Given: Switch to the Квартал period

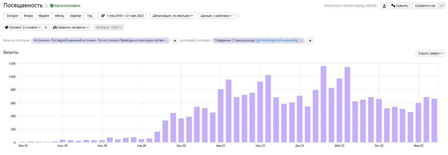Looking at the screenshot, I should [x=76, y=16].
